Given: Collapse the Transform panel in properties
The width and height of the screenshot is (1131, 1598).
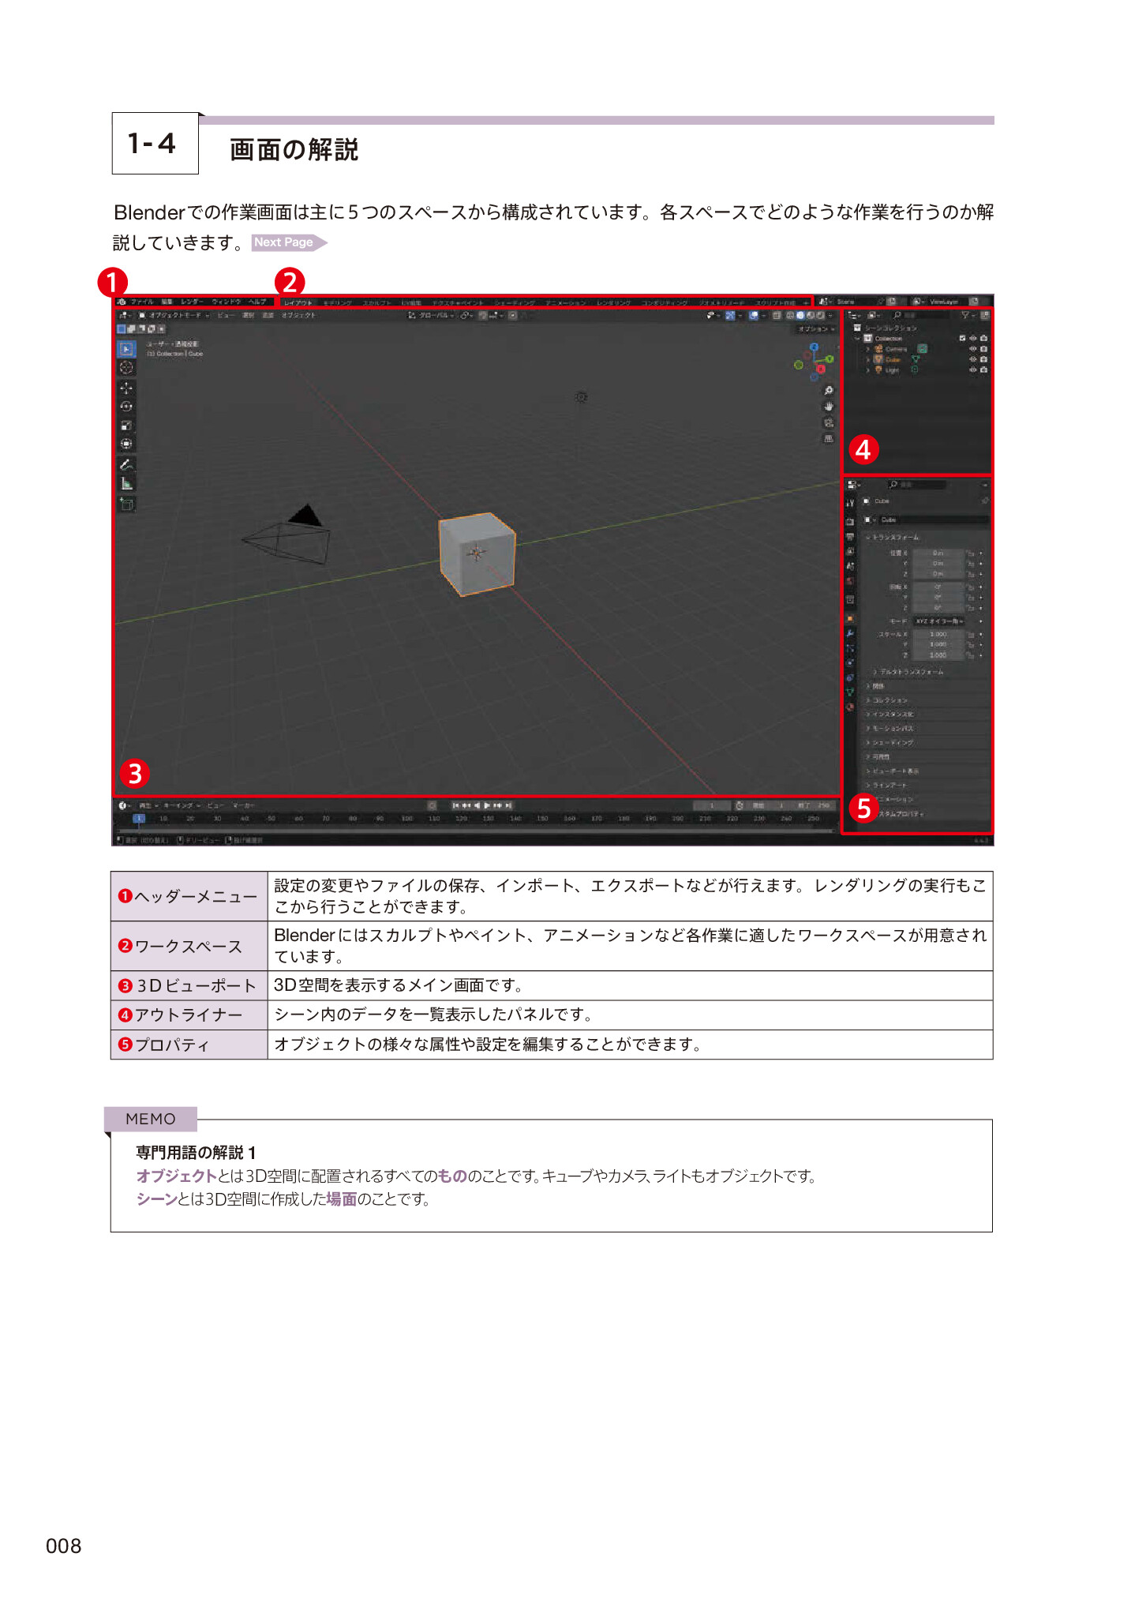Looking at the screenshot, I should click(893, 538).
